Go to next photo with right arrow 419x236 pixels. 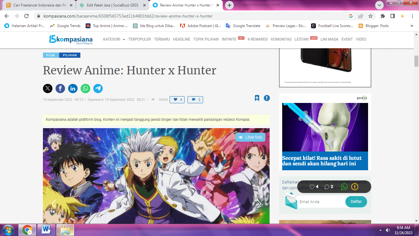point(259,204)
